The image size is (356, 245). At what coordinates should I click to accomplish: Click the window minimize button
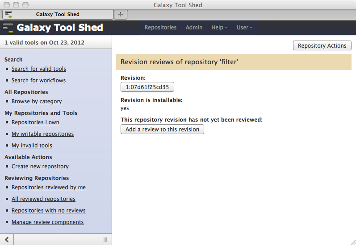(x=16, y=5)
